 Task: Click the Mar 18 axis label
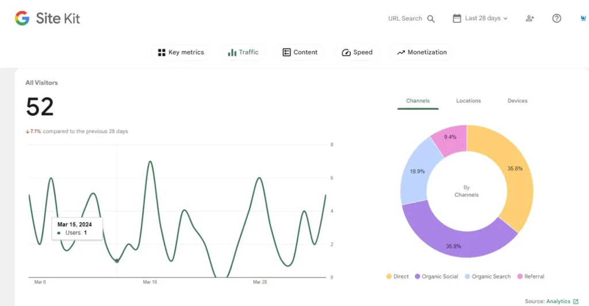[150, 282]
